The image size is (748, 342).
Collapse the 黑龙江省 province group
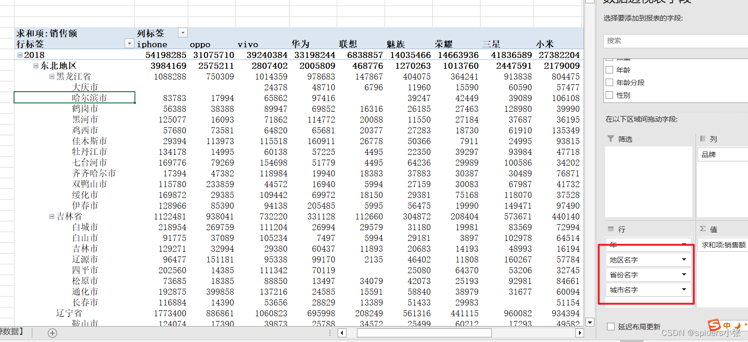point(52,76)
